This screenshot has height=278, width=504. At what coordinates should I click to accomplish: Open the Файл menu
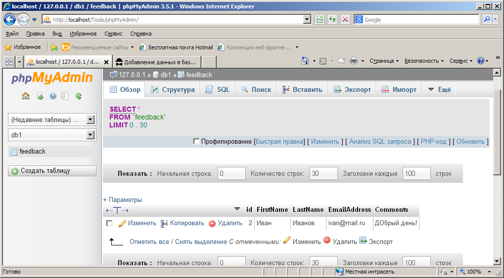12,34
